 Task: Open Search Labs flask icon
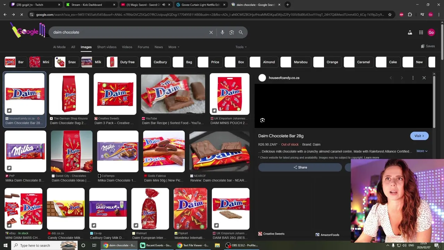[410, 32]
